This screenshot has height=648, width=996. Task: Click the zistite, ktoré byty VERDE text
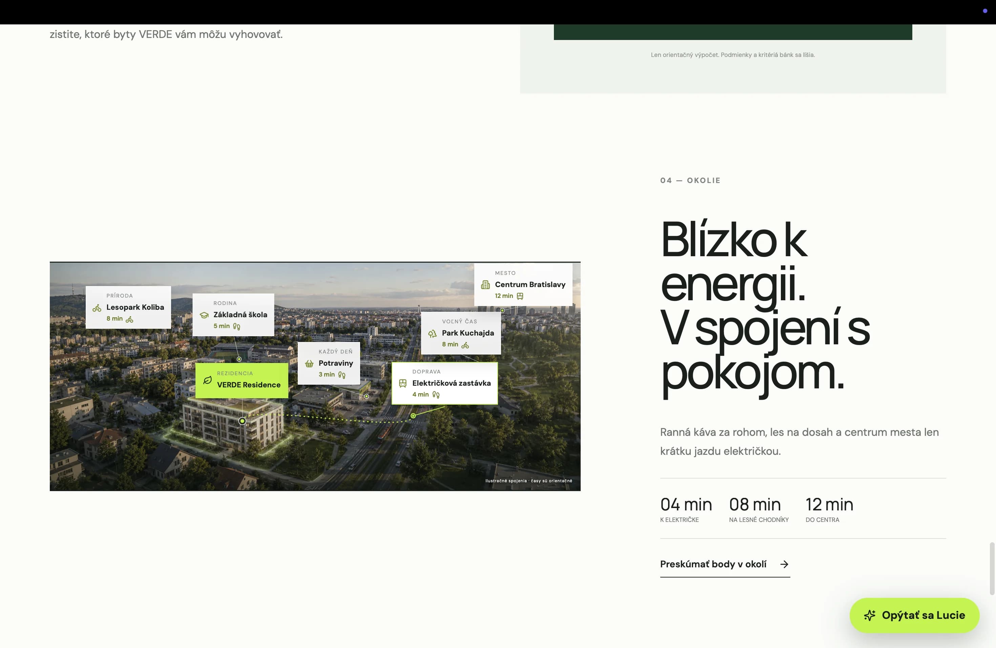click(166, 34)
